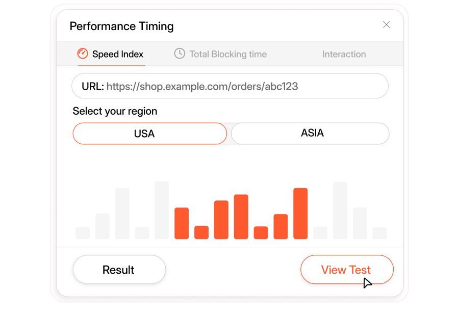Click the tallest gray bar left of orange bars
Image resolution: width=459 pixels, height=316 pixels.
(x=162, y=209)
